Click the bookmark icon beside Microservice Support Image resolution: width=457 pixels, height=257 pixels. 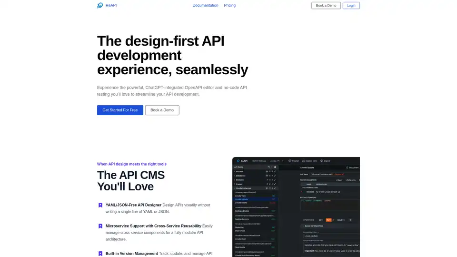tap(100, 226)
